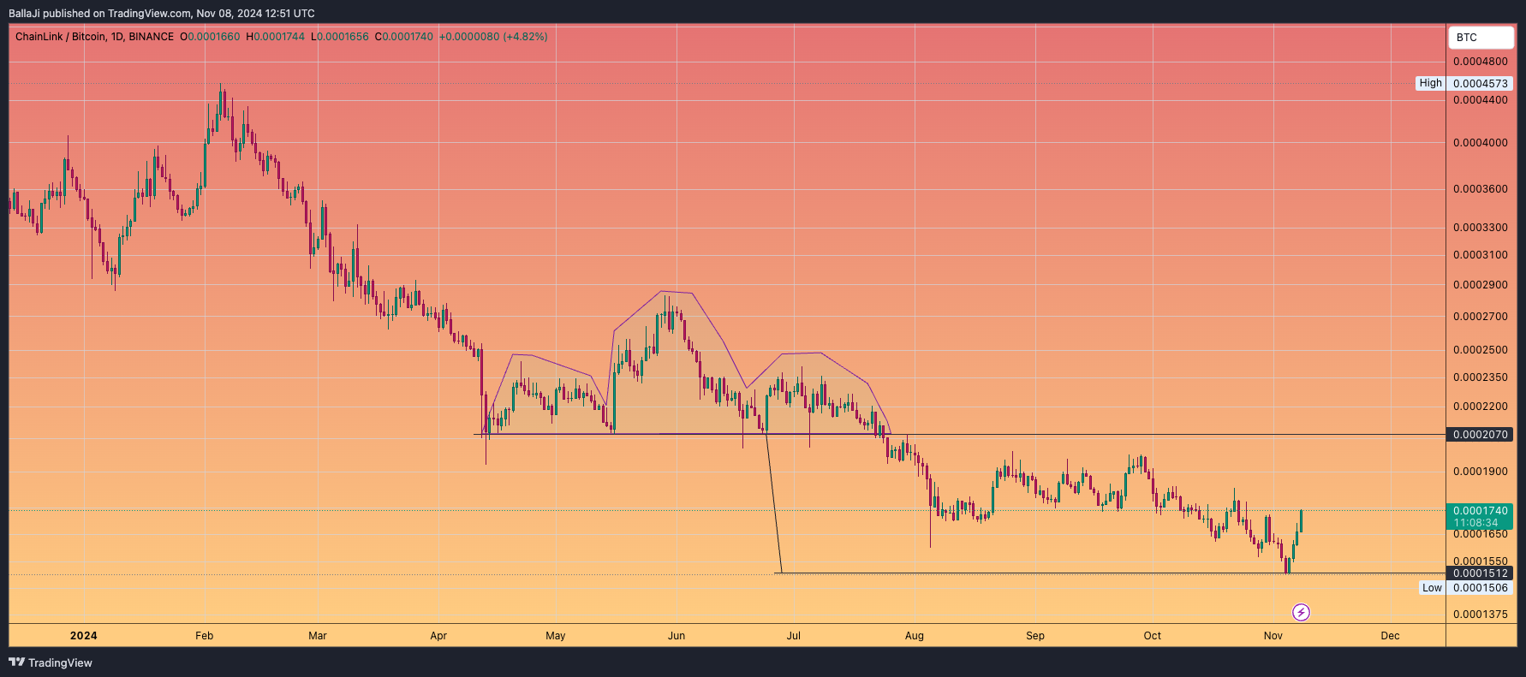Viewport: 1526px width, 677px height.
Task: Click the Nov label on the time axis
Action: coord(1273,635)
